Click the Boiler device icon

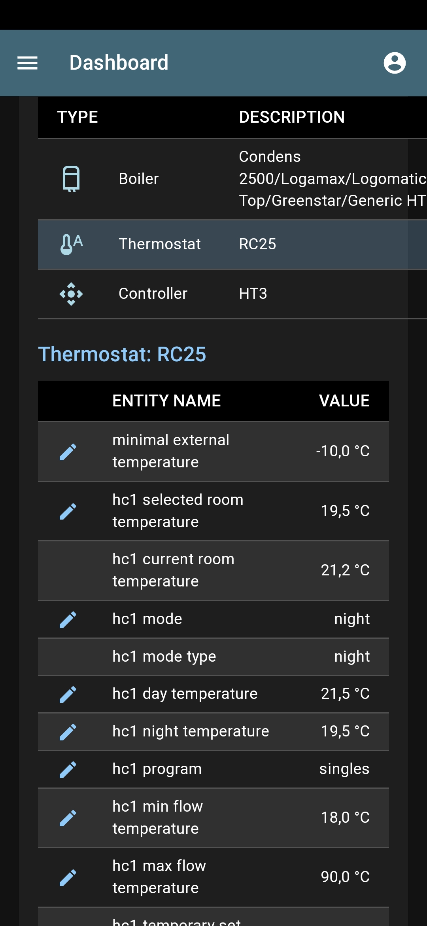coord(71,178)
